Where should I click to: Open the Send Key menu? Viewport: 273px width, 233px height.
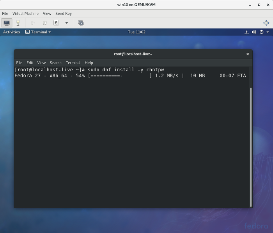click(63, 13)
